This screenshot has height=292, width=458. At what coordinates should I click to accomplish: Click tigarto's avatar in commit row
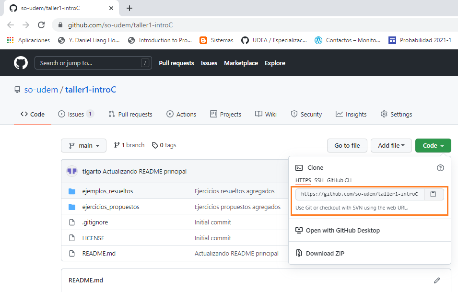point(72,171)
